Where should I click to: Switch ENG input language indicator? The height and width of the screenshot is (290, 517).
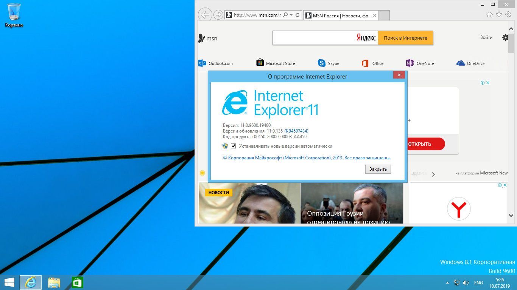(478, 282)
